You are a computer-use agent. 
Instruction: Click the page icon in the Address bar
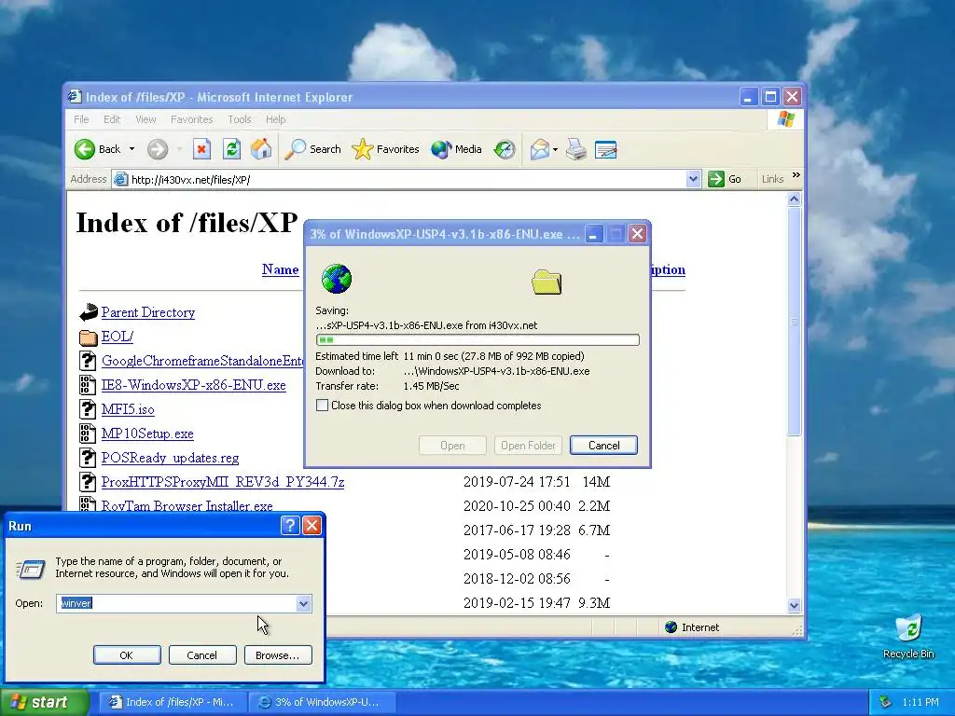click(120, 179)
